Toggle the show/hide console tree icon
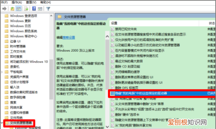 (18, 9)
